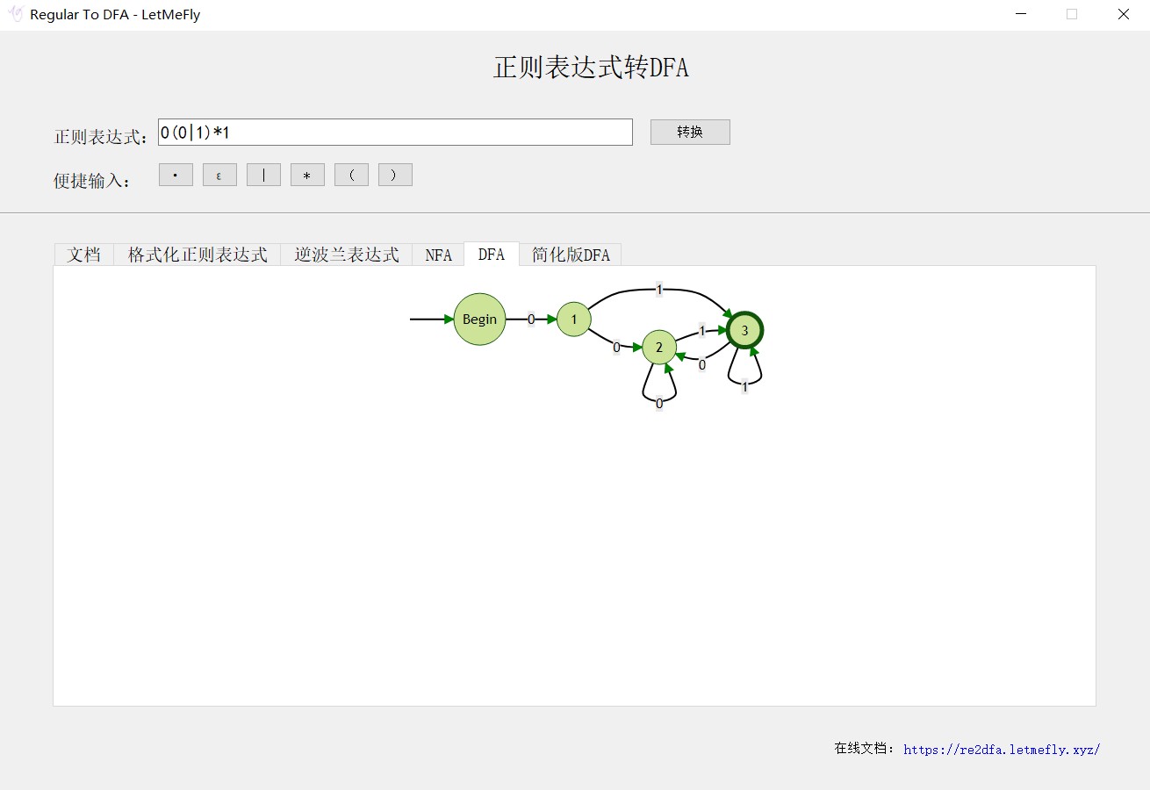Image resolution: width=1150 pixels, height=790 pixels.
Task: Close the Regular To DFA window
Action: (x=1124, y=14)
